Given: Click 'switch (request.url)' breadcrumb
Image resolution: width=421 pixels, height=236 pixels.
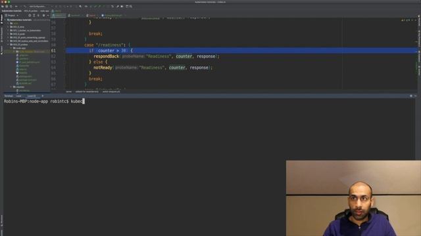Looking at the screenshot, I should [x=111, y=92].
